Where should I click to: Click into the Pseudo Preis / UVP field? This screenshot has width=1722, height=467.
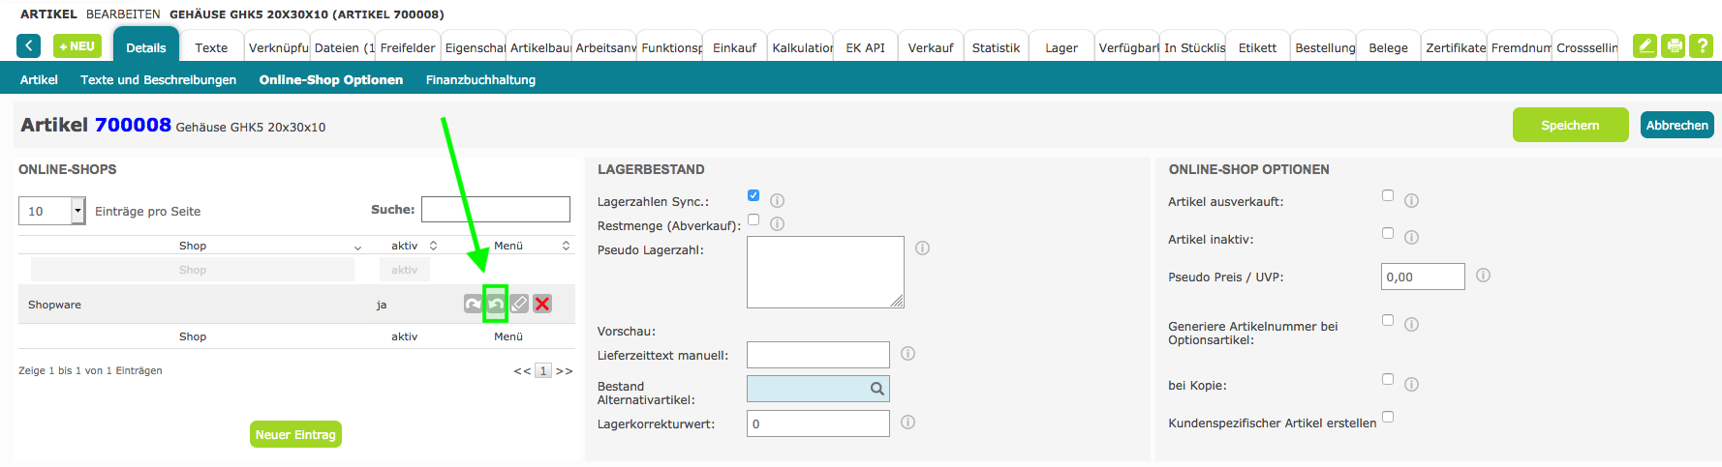[x=1422, y=277]
